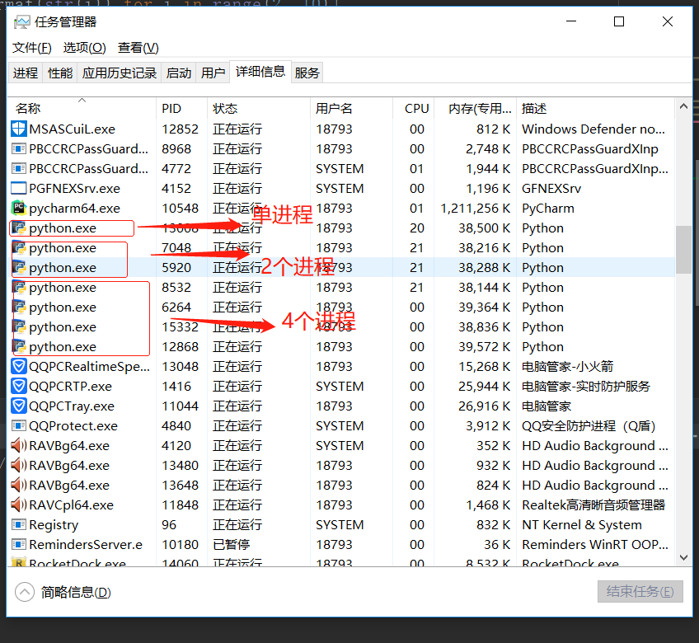The image size is (699, 643).
Task: Select PID 7048 python.exe row
Action: (342, 247)
